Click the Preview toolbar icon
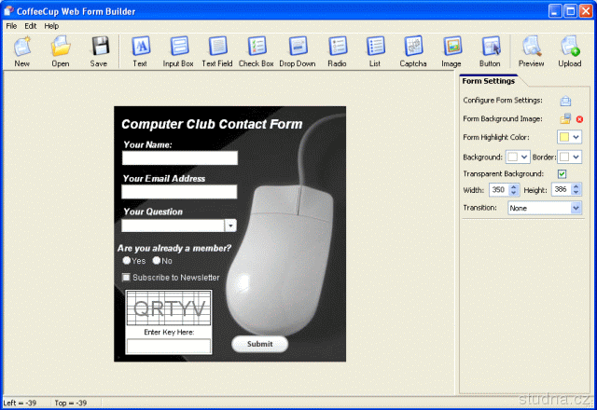Image resolution: width=597 pixels, height=410 pixels. (x=531, y=50)
